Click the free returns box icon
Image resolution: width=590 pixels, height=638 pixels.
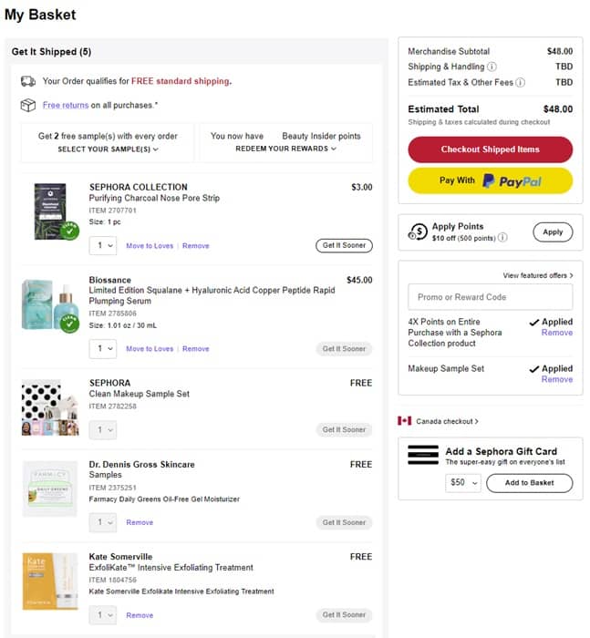tap(28, 106)
